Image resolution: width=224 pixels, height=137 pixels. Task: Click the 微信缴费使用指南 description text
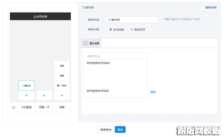98,91
